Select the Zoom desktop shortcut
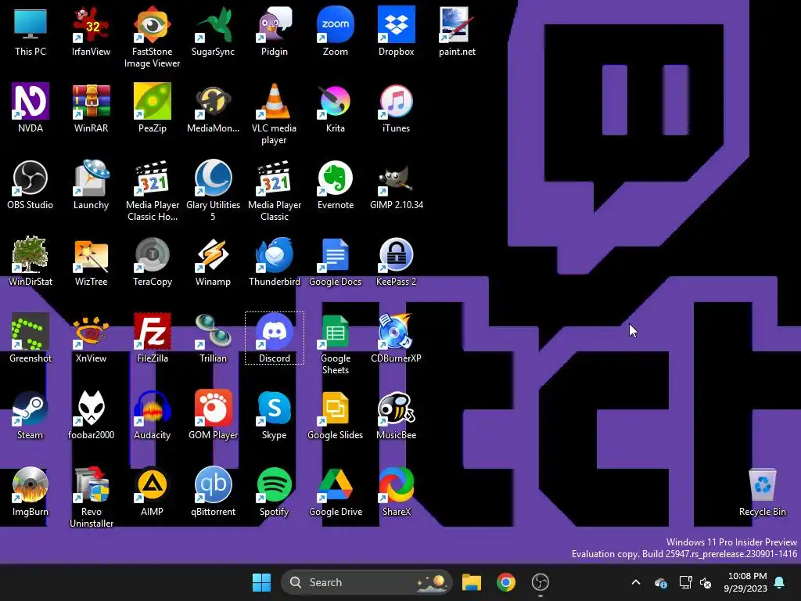The image size is (801, 601). click(x=335, y=31)
